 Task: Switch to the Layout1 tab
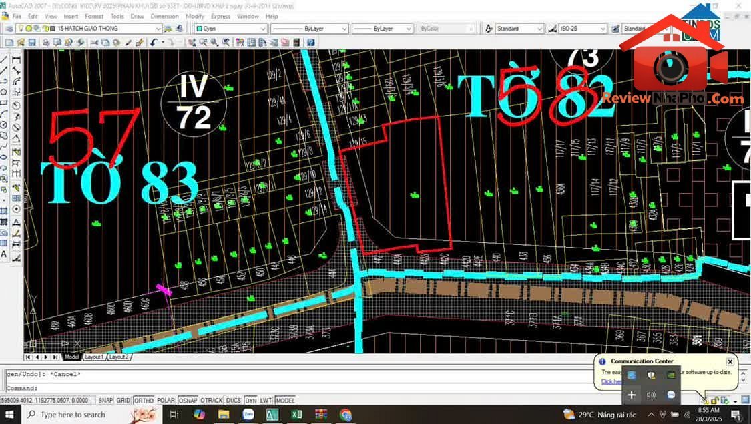94,357
